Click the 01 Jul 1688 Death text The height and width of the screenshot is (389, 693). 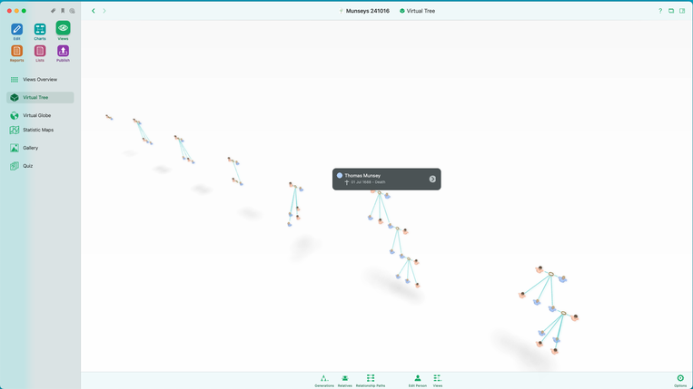click(368, 182)
